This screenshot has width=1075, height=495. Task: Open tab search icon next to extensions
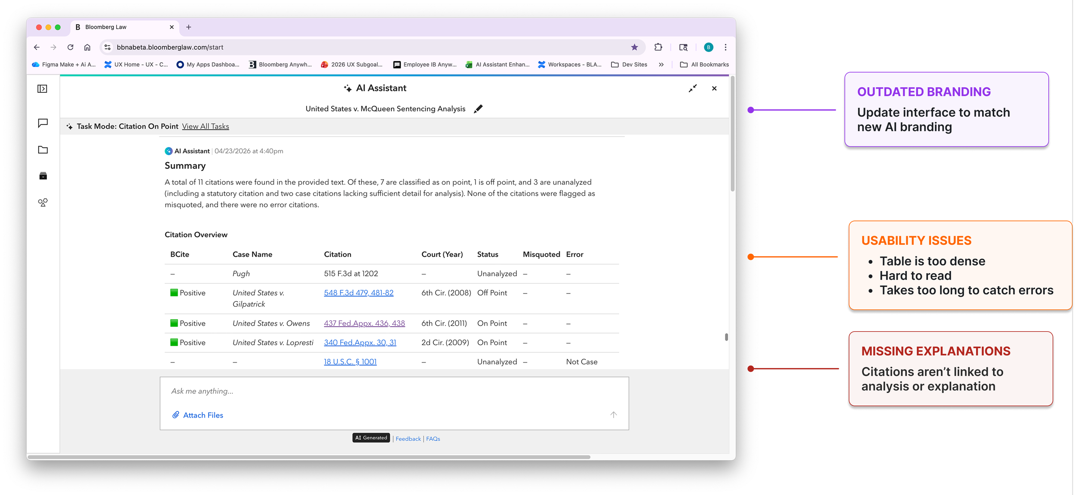coord(683,47)
